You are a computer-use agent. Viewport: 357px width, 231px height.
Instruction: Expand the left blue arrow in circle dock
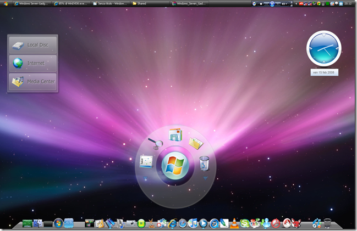tap(145, 178)
